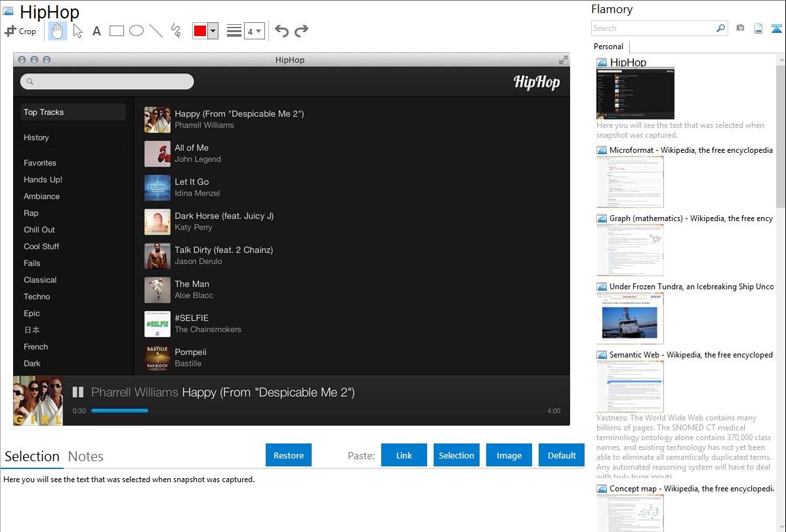The image size is (786, 532).
Task: Open the Graph (mathematics) snapshot thumbnail
Action: [x=630, y=250]
